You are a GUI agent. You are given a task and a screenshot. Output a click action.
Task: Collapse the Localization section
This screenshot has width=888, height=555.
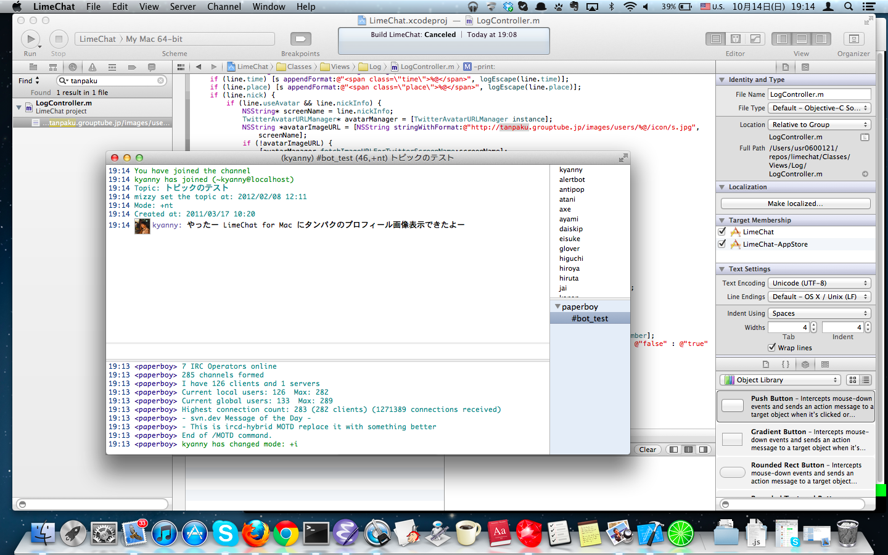coord(722,187)
